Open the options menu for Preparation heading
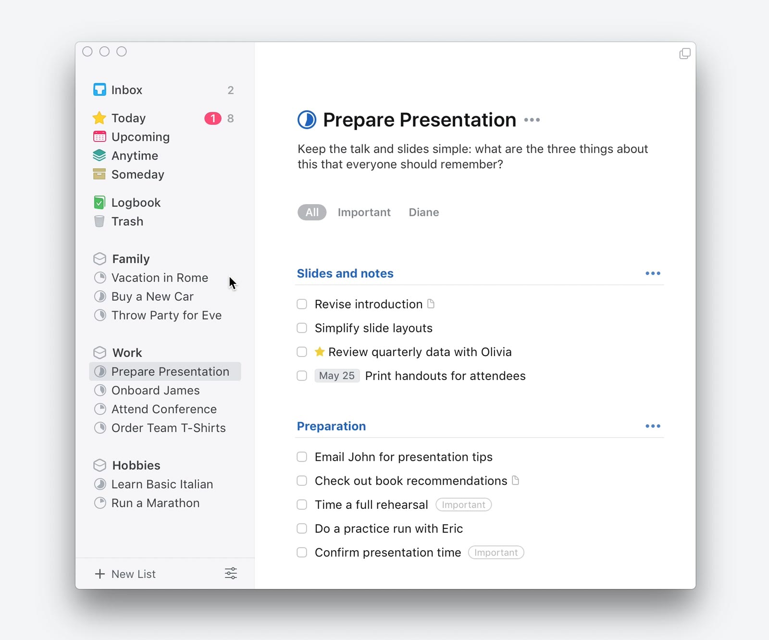This screenshot has width=769, height=640. [x=653, y=426]
